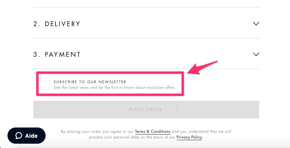Open the Privacy Policy link
Viewport: 290px width, 148px height.
click(189, 137)
